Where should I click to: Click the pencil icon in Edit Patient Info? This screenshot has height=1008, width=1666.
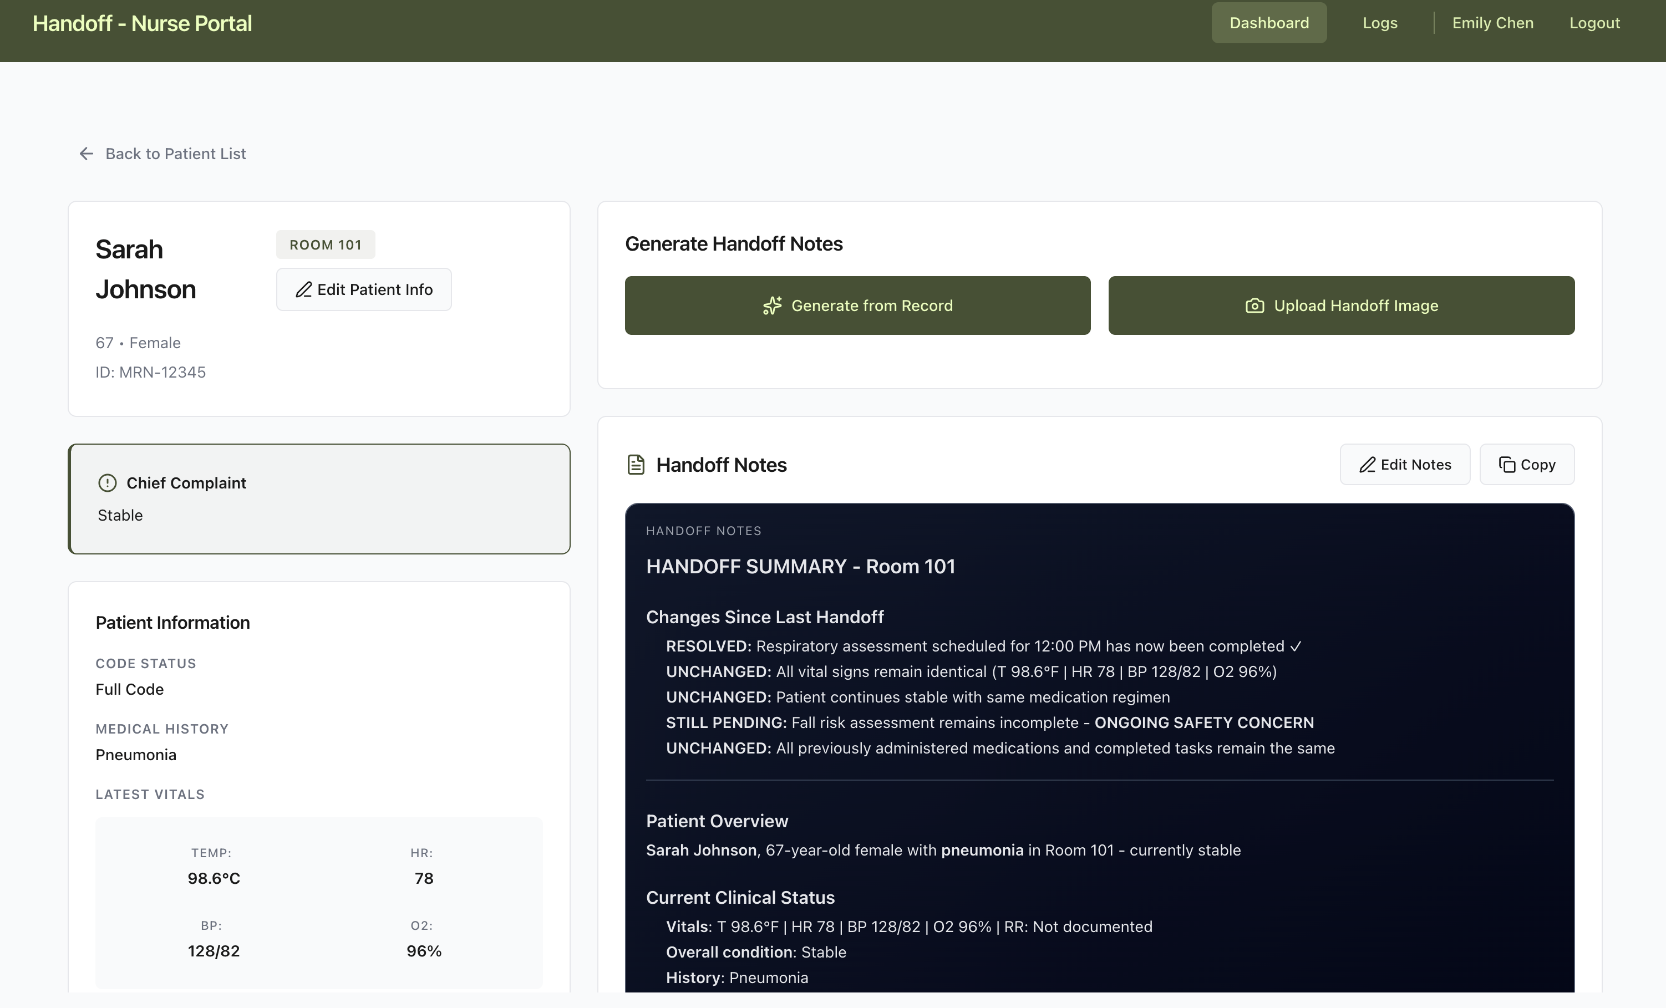coord(303,290)
